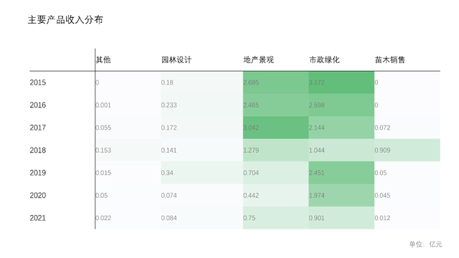The image size is (459, 258).
Task: Click the 3.042 heatmap cell in 2017
Action: pos(275,128)
